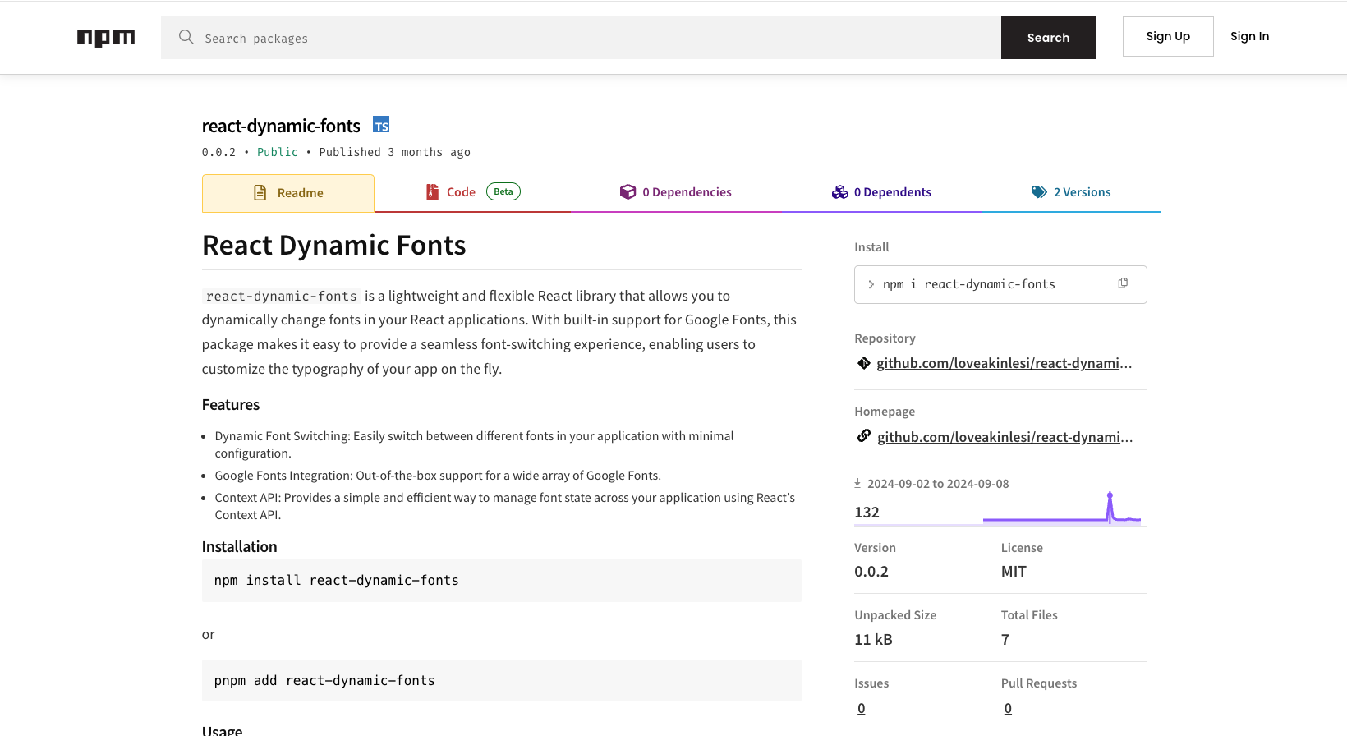Click the Sign Up button

click(x=1168, y=36)
